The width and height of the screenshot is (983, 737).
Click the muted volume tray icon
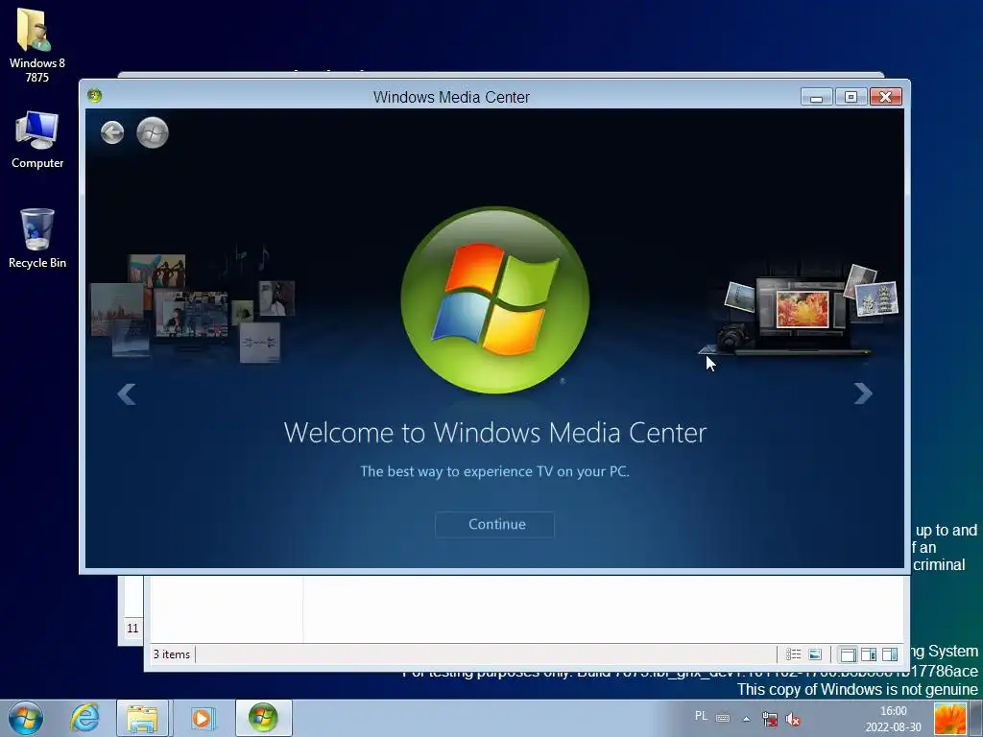[x=792, y=720]
